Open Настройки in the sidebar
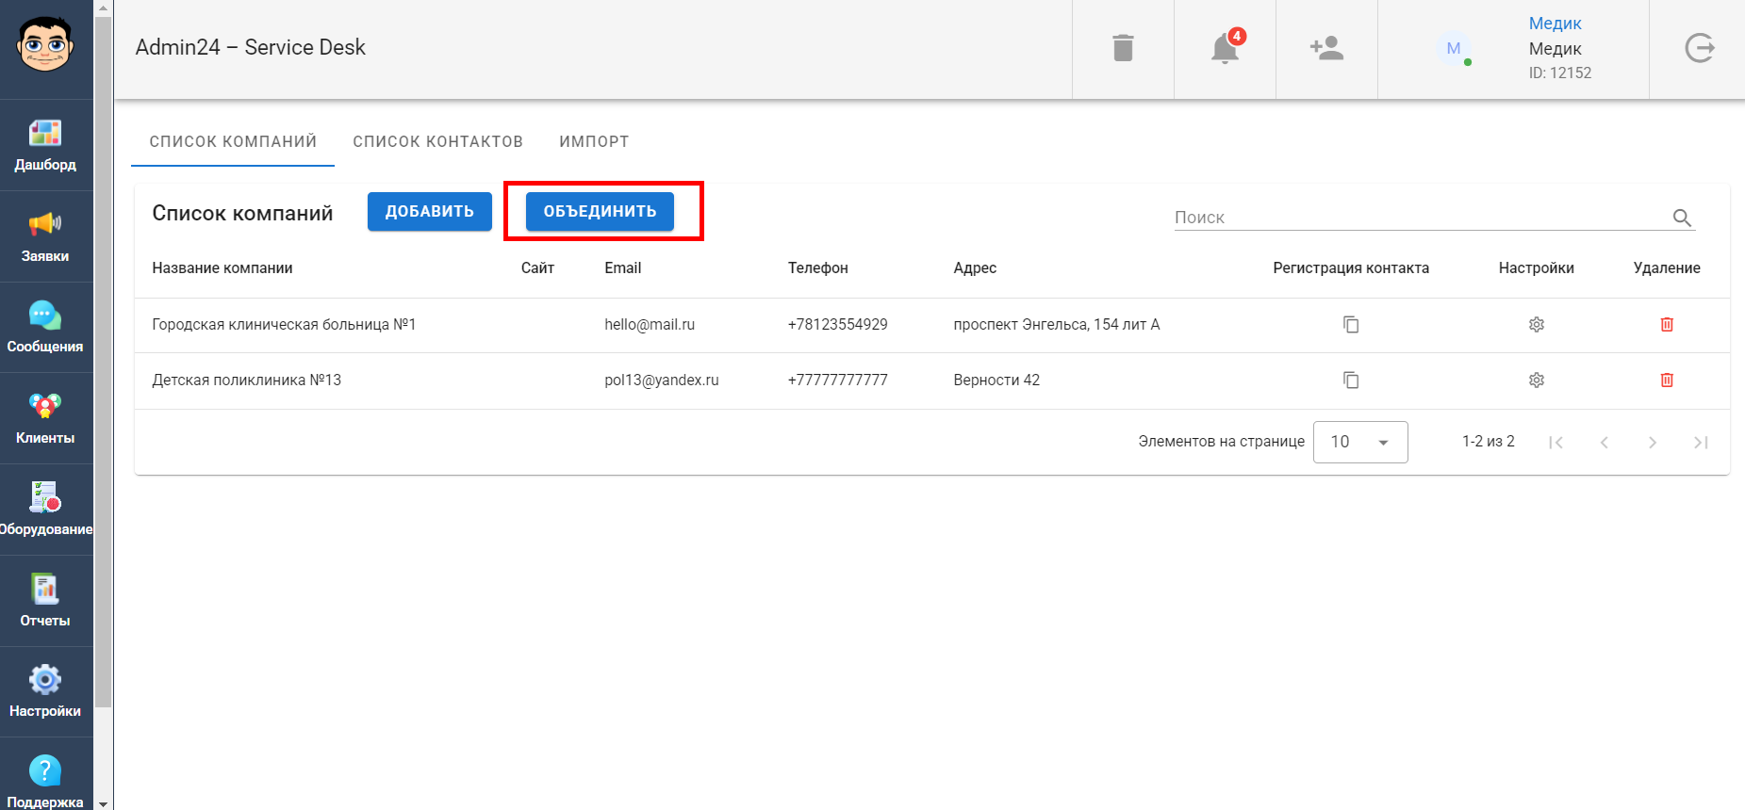This screenshot has width=1745, height=810. [45, 692]
